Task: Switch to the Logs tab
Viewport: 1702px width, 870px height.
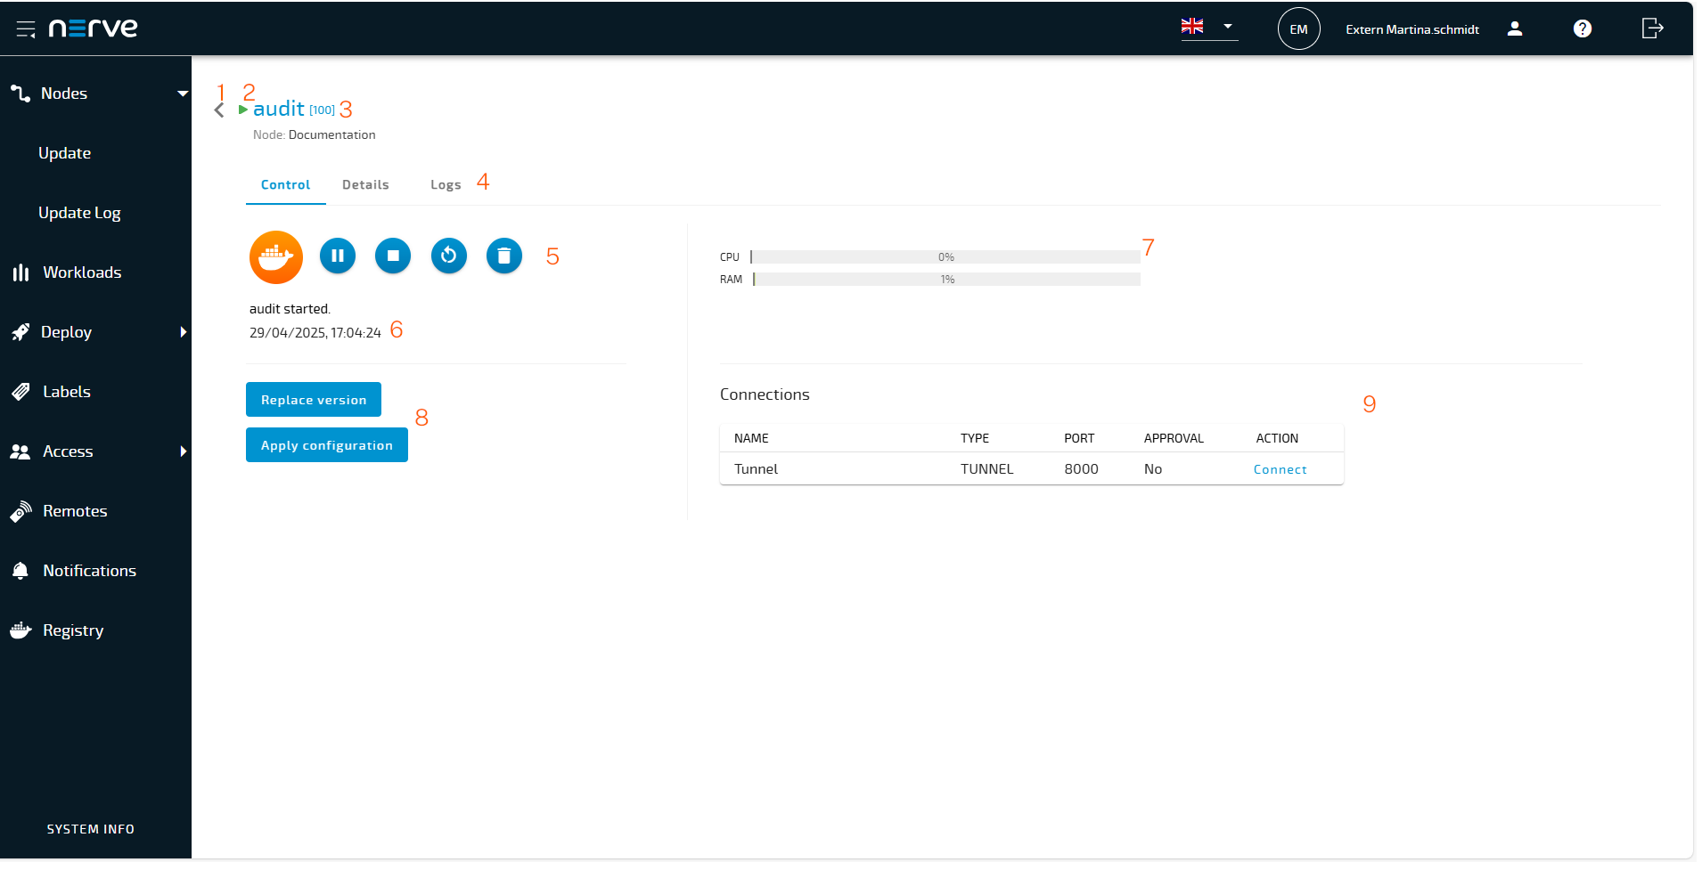Action: coord(446,184)
